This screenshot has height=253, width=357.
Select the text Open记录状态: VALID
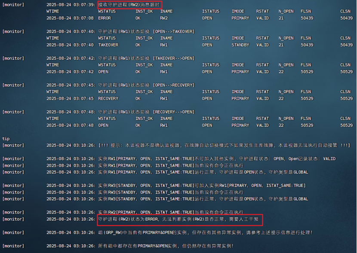(312, 159)
